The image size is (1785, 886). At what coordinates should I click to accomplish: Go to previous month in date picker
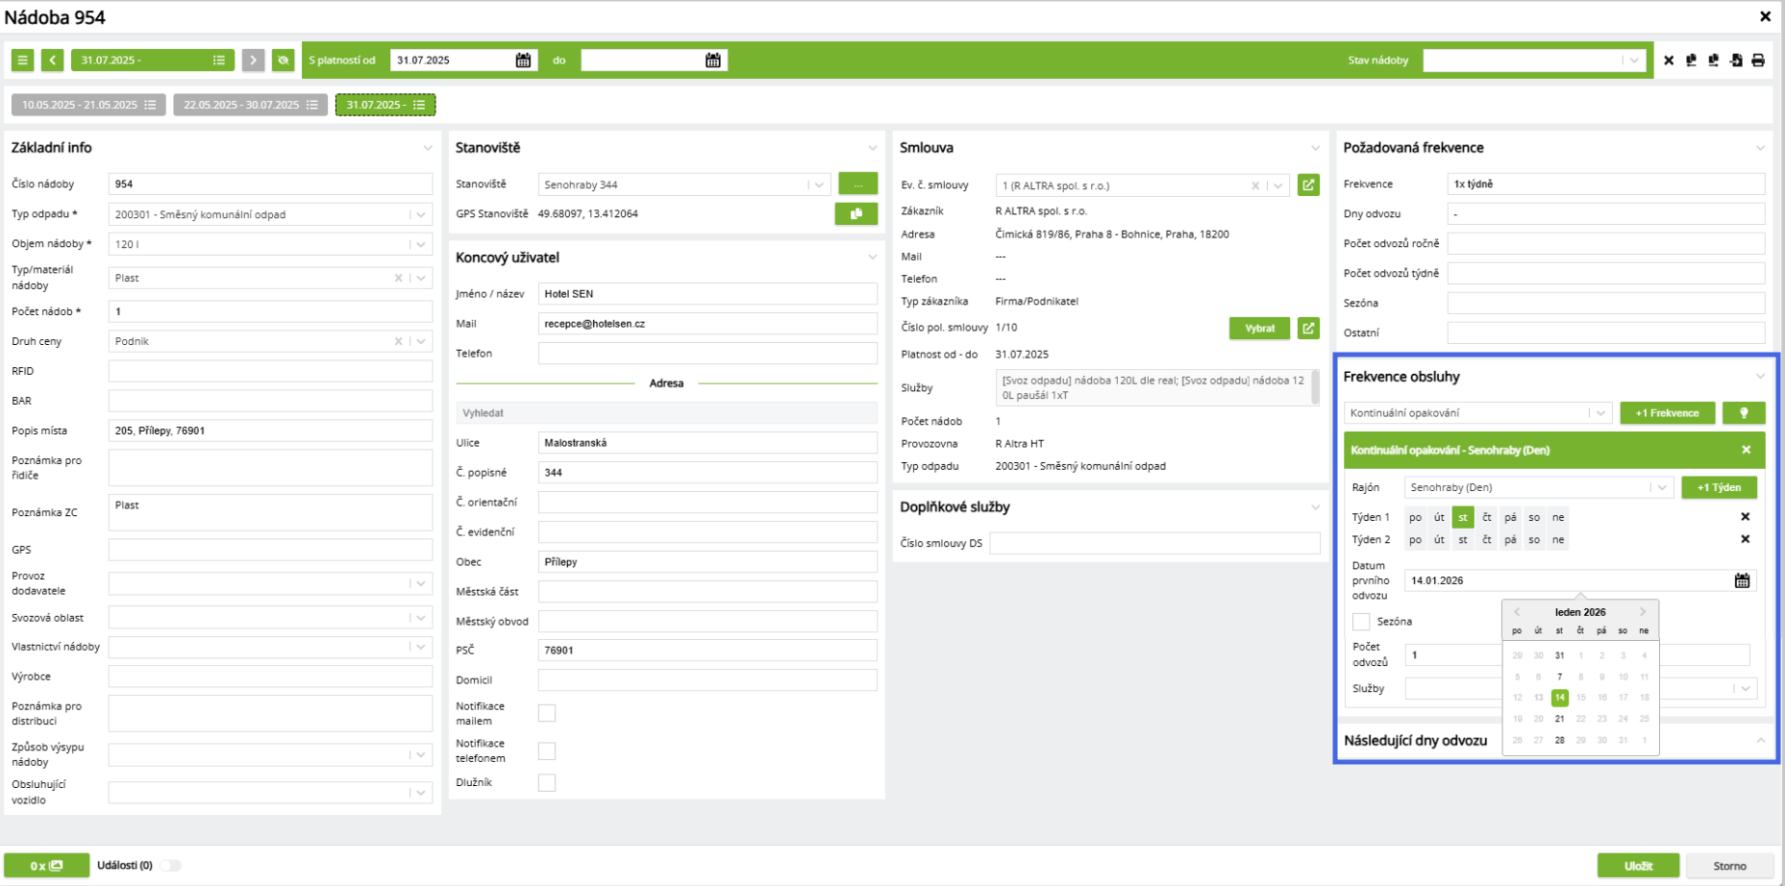pos(1517,612)
